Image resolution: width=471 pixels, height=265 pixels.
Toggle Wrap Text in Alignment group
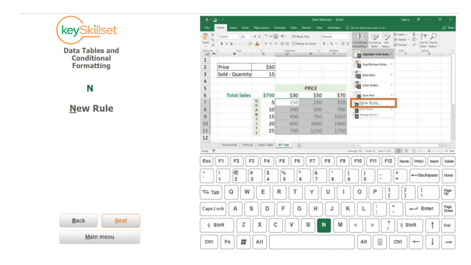pos(300,36)
